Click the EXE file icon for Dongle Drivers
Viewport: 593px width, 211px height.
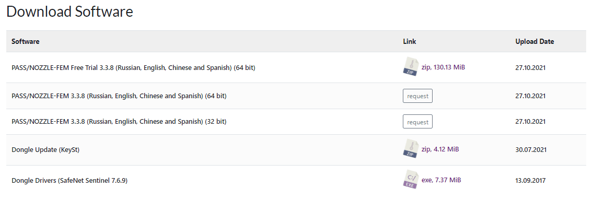(x=411, y=179)
